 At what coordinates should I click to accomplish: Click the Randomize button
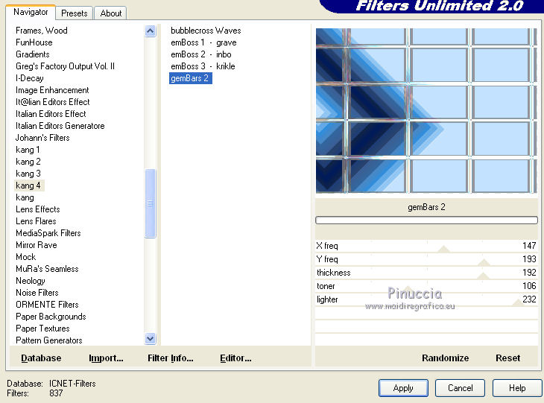[445, 358]
